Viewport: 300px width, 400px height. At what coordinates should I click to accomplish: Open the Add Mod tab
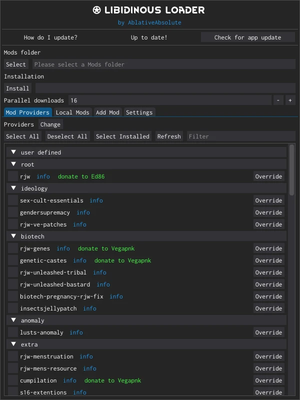[x=107, y=112]
